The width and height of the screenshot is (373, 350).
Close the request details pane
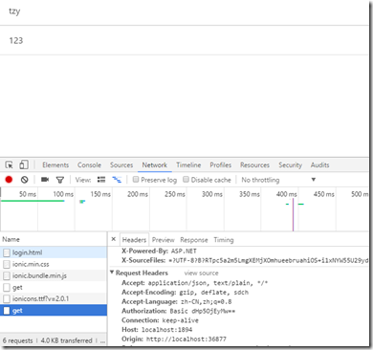pos(114,239)
